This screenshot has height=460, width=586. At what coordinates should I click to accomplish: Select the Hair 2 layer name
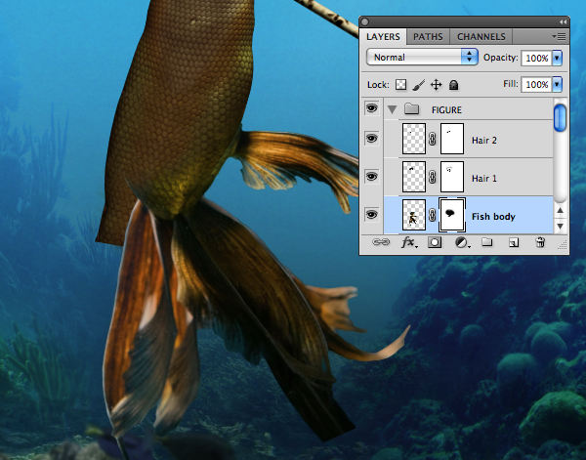(484, 140)
